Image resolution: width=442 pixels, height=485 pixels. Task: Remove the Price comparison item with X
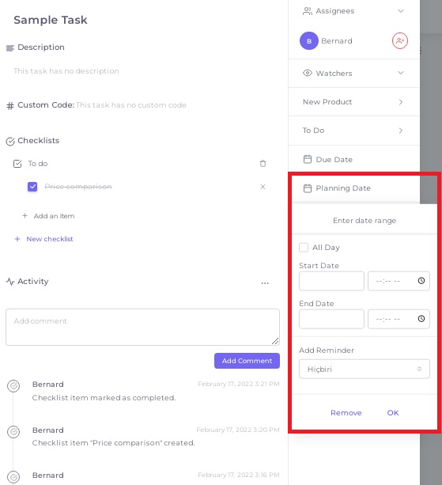click(263, 187)
